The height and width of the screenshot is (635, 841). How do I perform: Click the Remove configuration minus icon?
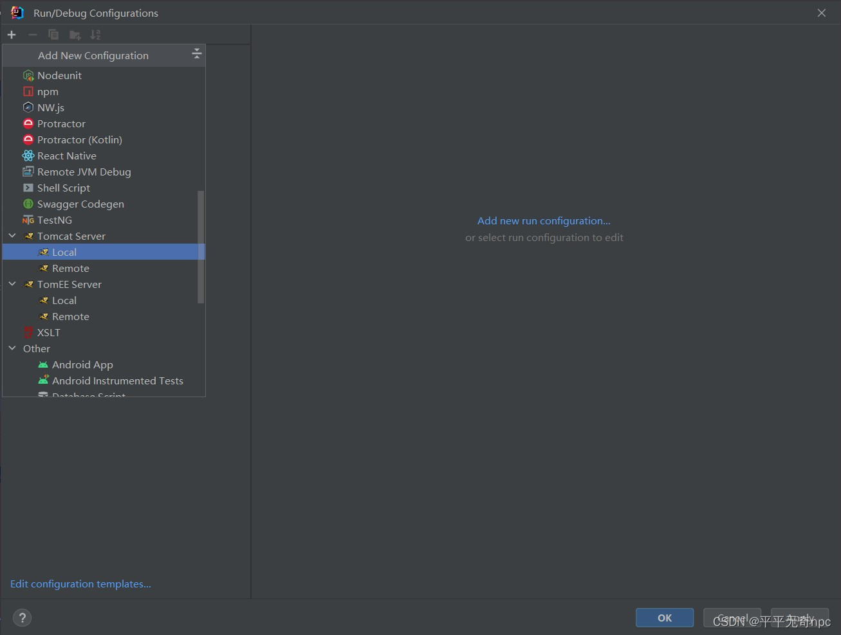pyautogui.click(x=32, y=35)
